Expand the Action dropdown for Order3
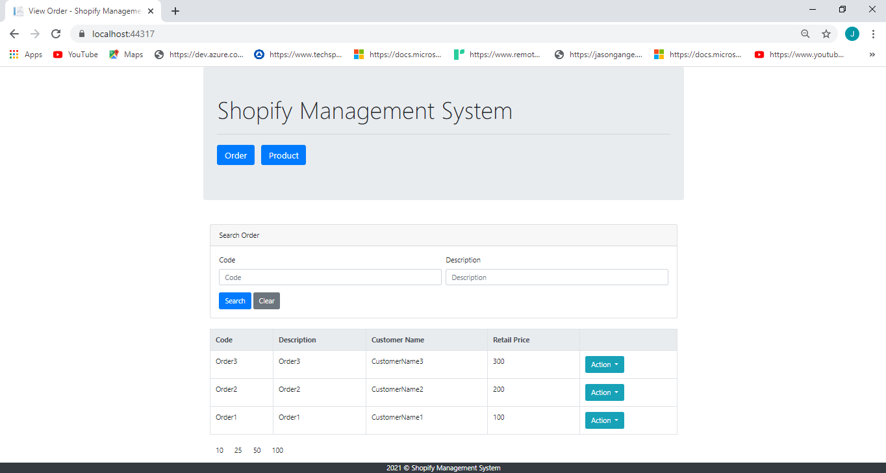Viewport: 886px width, 473px height. click(605, 364)
